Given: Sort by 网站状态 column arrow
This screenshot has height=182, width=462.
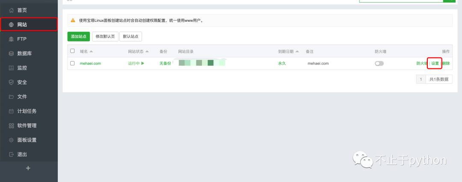Looking at the screenshot, I should tap(147, 52).
